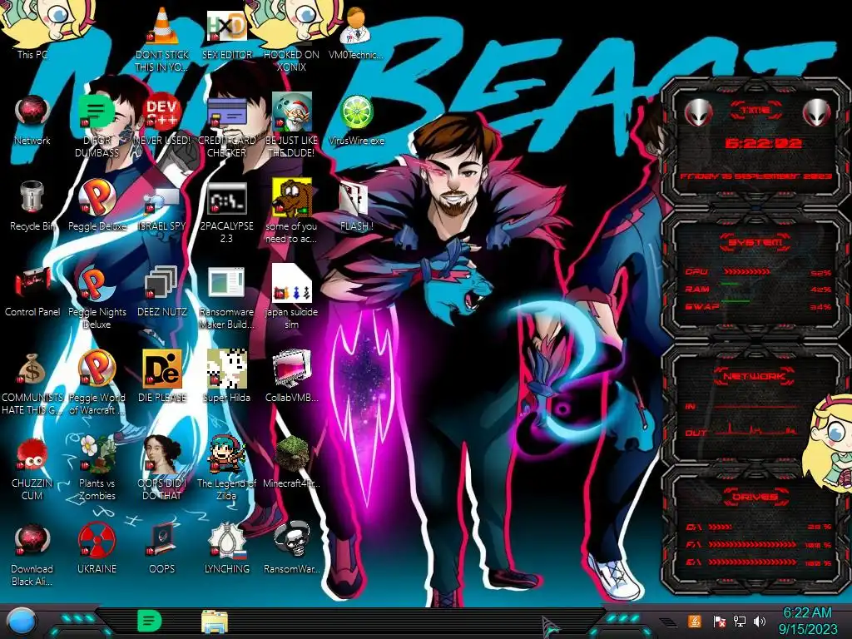Open File Explorer from the taskbar
The width and height of the screenshot is (852, 639).
[x=215, y=622]
